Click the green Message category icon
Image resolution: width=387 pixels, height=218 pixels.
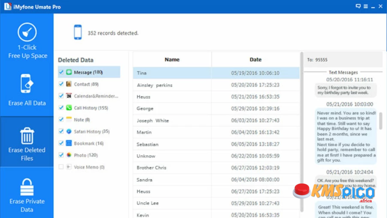pyautogui.click(x=69, y=72)
